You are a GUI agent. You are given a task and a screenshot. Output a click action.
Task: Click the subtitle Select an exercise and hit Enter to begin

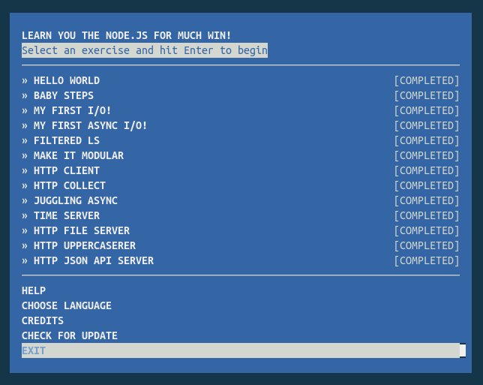coord(145,50)
